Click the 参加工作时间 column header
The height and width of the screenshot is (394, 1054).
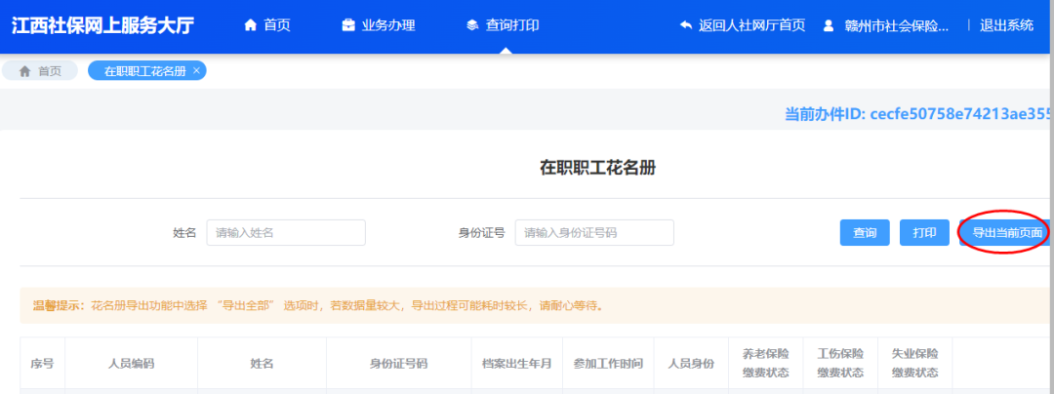[x=608, y=363]
